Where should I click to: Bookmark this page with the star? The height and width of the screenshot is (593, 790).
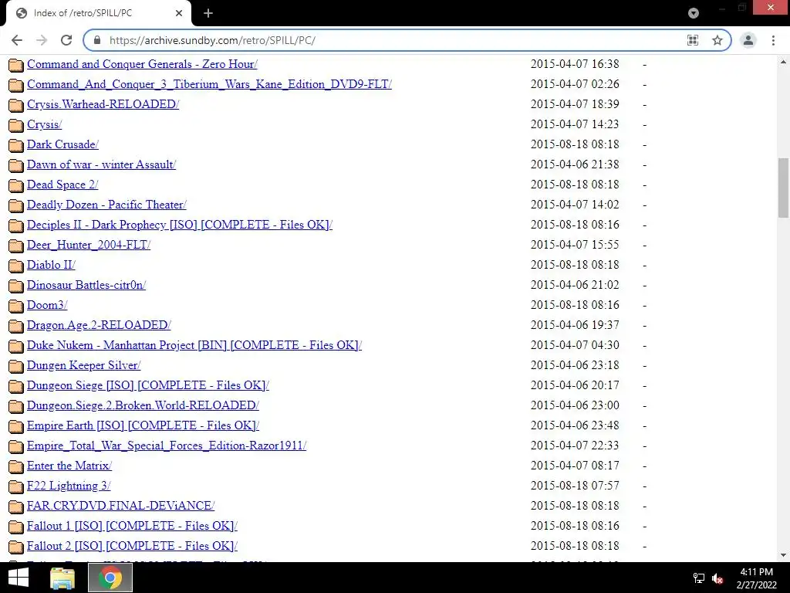[717, 40]
